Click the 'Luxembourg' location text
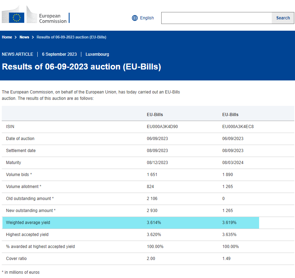This screenshot has width=295, height=278. 97,54
